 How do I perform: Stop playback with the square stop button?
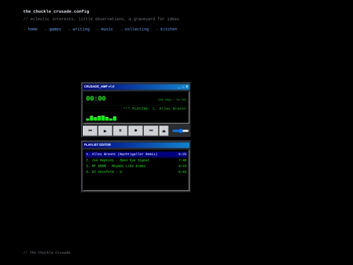click(x=135, y=131)
